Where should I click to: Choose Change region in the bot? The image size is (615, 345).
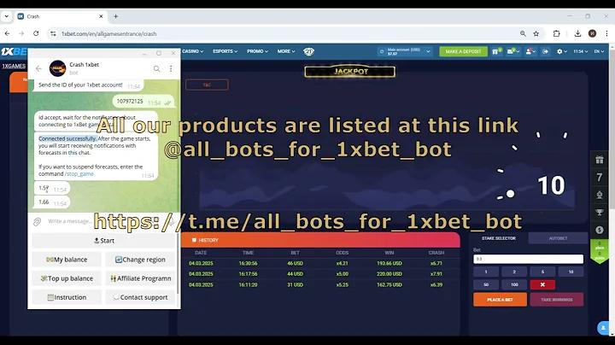click(x=140, y=260)
